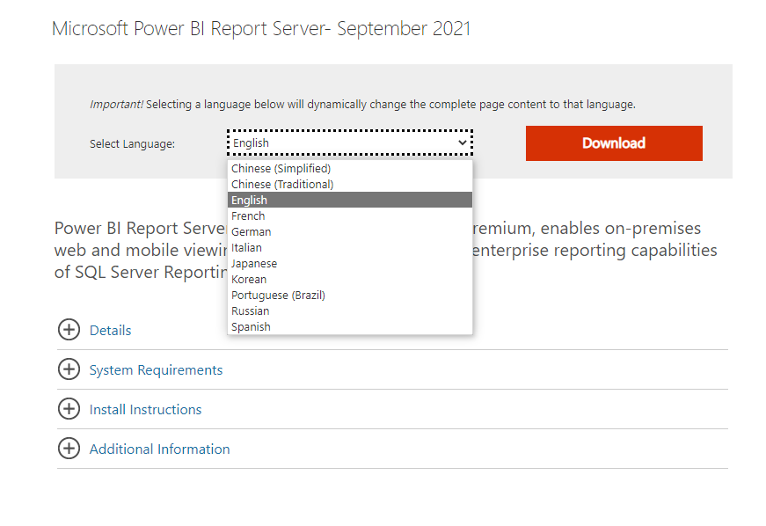This screenshot has width=766, height=526.
Task: Select Italian in the language list
Action: [x=350, y=248]
